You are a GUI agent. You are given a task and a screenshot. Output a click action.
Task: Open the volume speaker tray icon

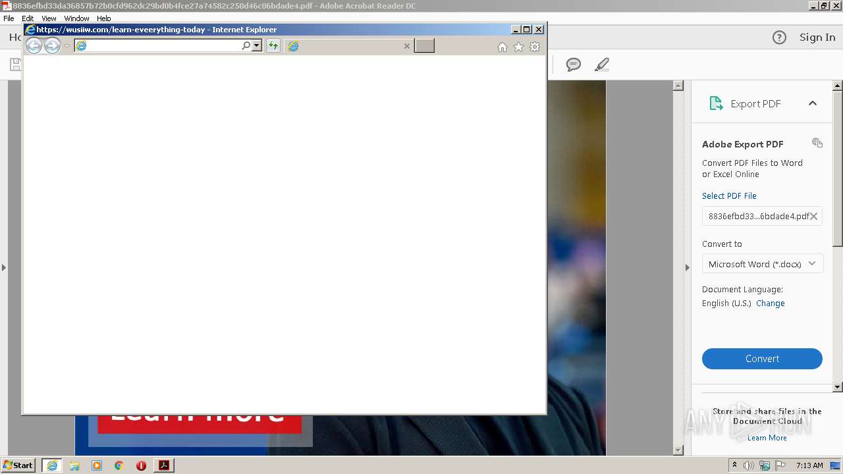coord(749,465)
